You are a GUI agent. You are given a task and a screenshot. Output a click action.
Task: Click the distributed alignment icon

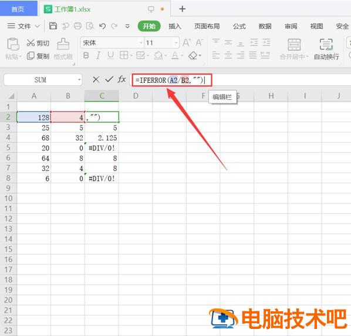coord(265,55)
